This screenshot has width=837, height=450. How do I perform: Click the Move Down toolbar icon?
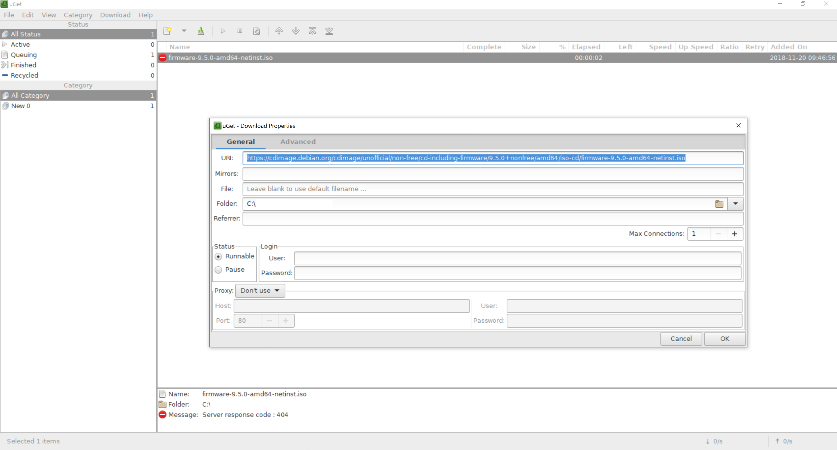tap(296, 31)
